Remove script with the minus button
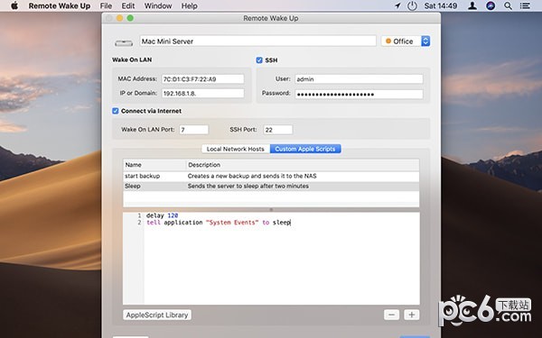The width and height of the screenshot is (542, 338). point(391,315)
